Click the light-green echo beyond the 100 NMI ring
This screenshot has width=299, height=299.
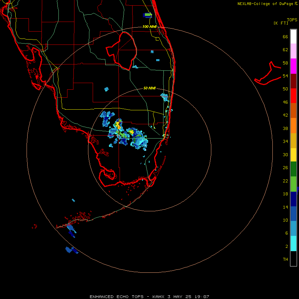148,15
